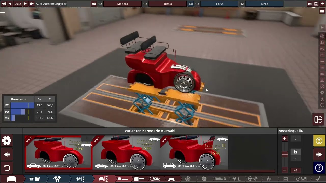Viewport: 326px width, 183px height.
Task: Click the body variants horizontal scrollbar
Action: (150, 171)
